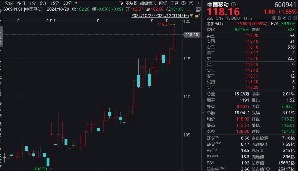Viewport: 298px width, 171px height.
Task: Collapse the quote panel using side arrow handle
Action: coord(204,113)
